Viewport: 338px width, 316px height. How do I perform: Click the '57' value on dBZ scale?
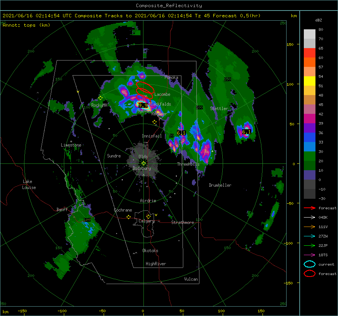[x=321, y=67]
